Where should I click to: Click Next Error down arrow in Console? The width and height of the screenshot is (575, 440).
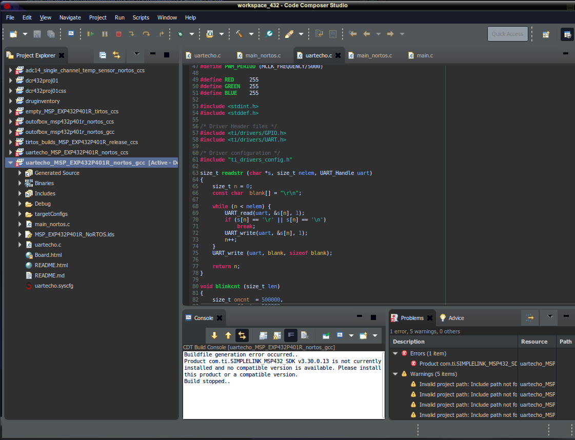(x=214, y=335)
